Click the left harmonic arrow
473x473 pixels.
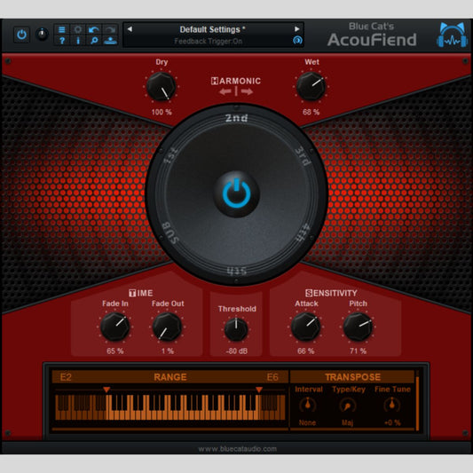coord(225,91)
